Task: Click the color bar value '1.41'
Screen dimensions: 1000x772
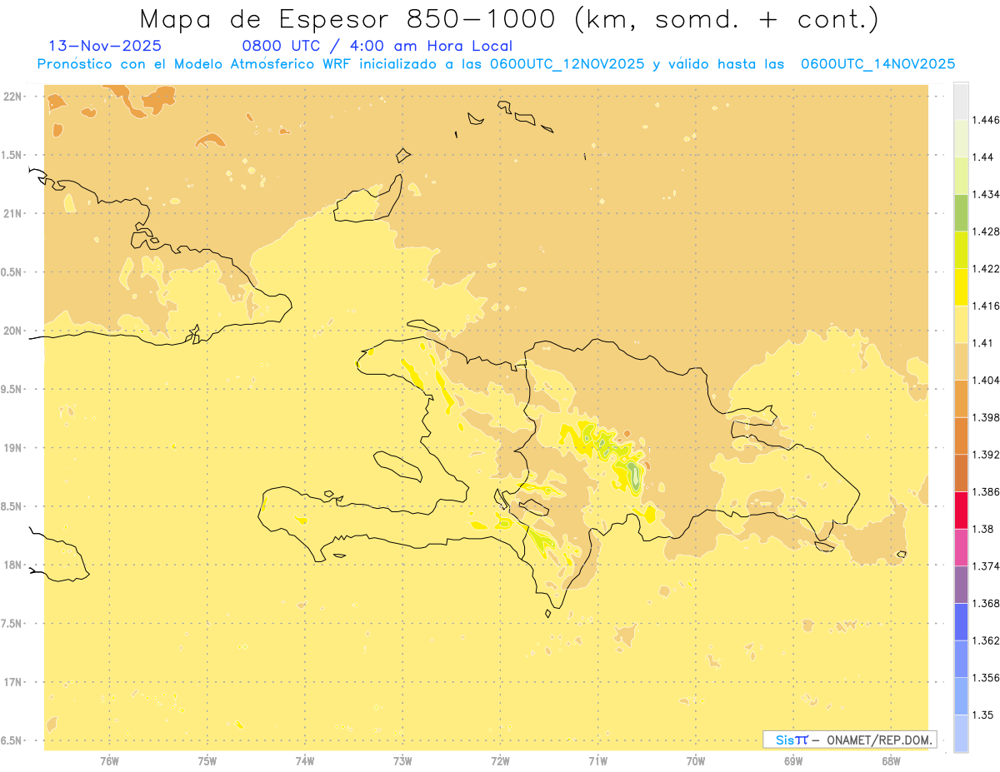Action: pyautogui.click(x=983, y=343)
